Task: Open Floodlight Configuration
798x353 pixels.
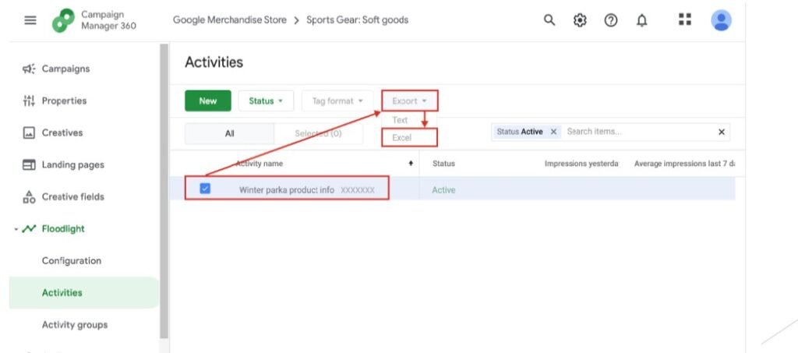Action: pyautogui.click(x=72, y=261)
